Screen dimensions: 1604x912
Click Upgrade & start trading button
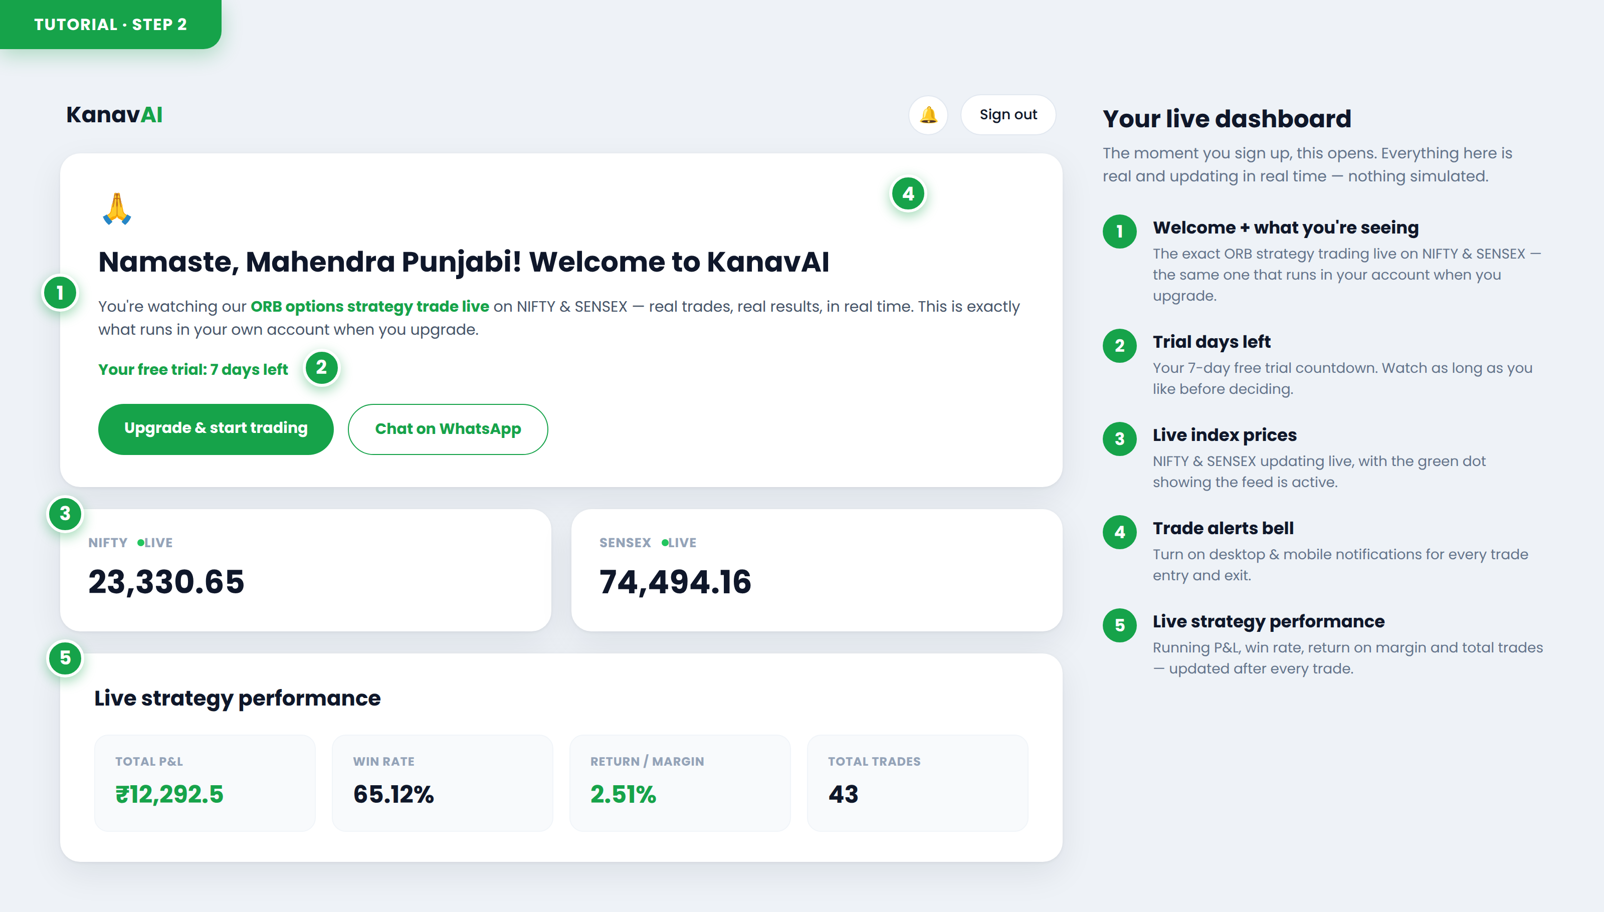(216, 428)
